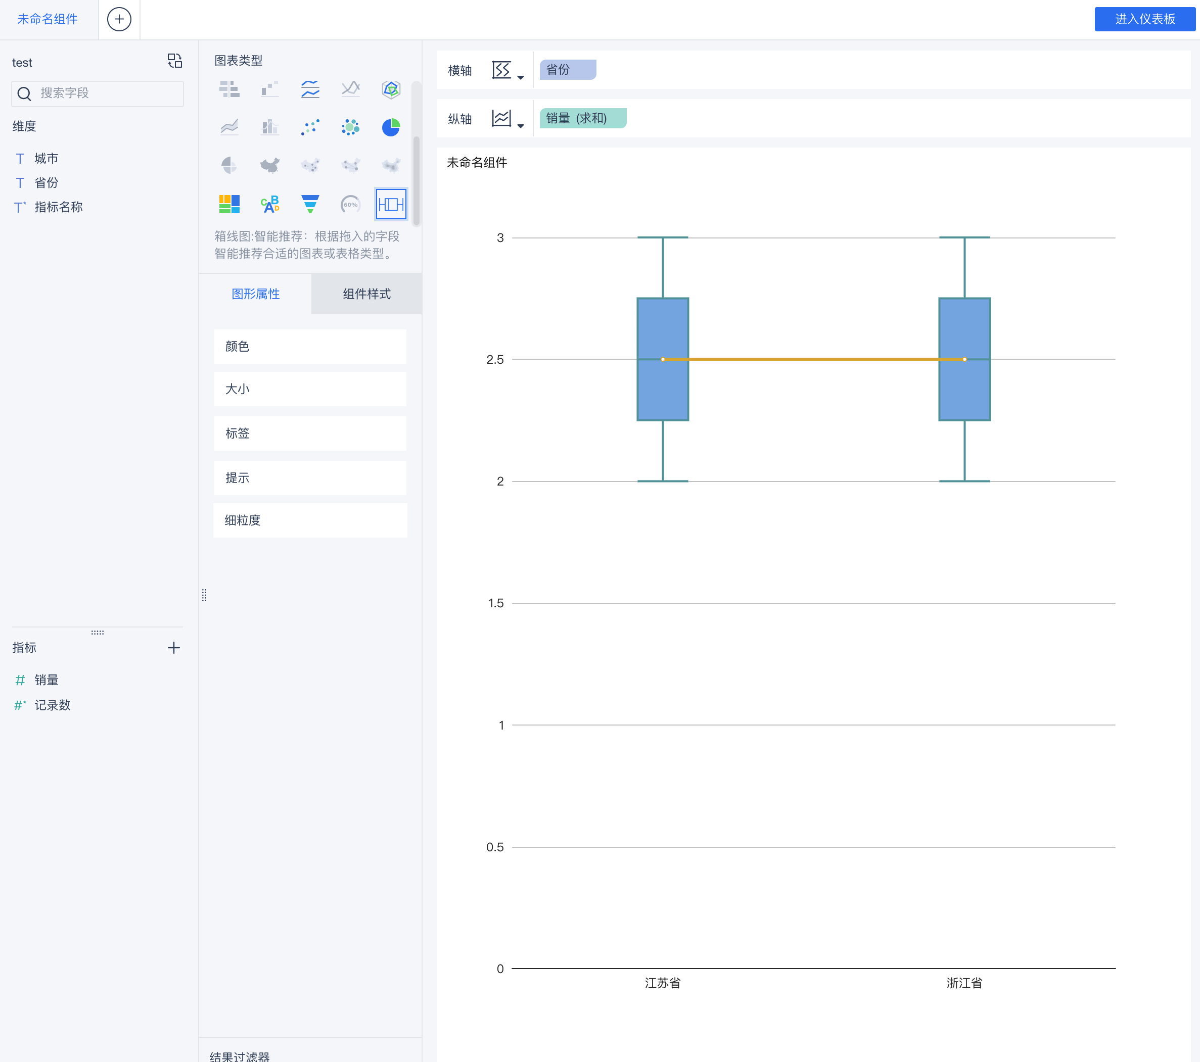
Task: Focus the 搜索字段 search input
Action: (98, 94)
